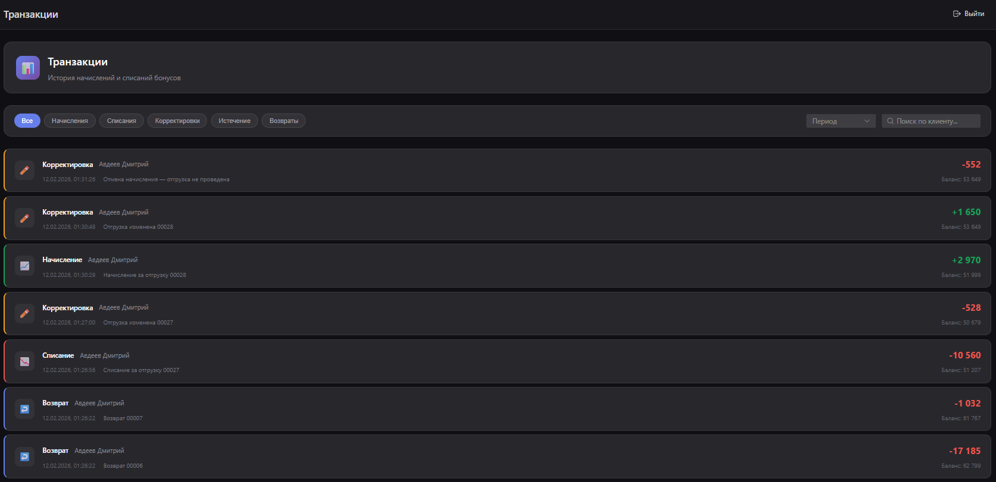996x482 pixels.
Task: Click pencil icon of the -552 correction
Action: point(24,171)
